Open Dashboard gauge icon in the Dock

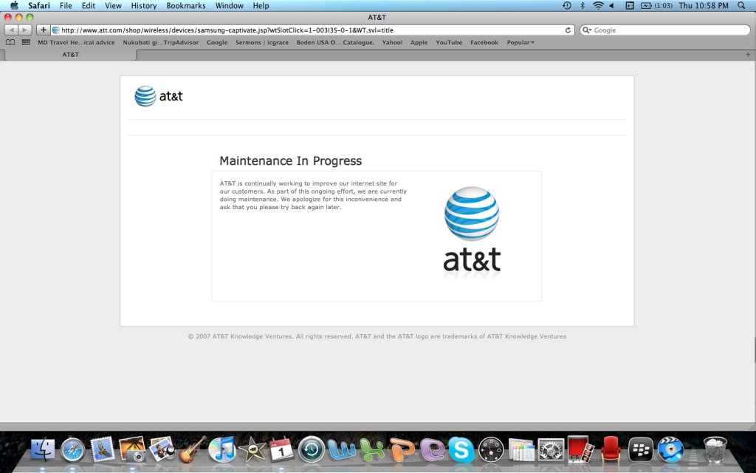coord(491,449)
